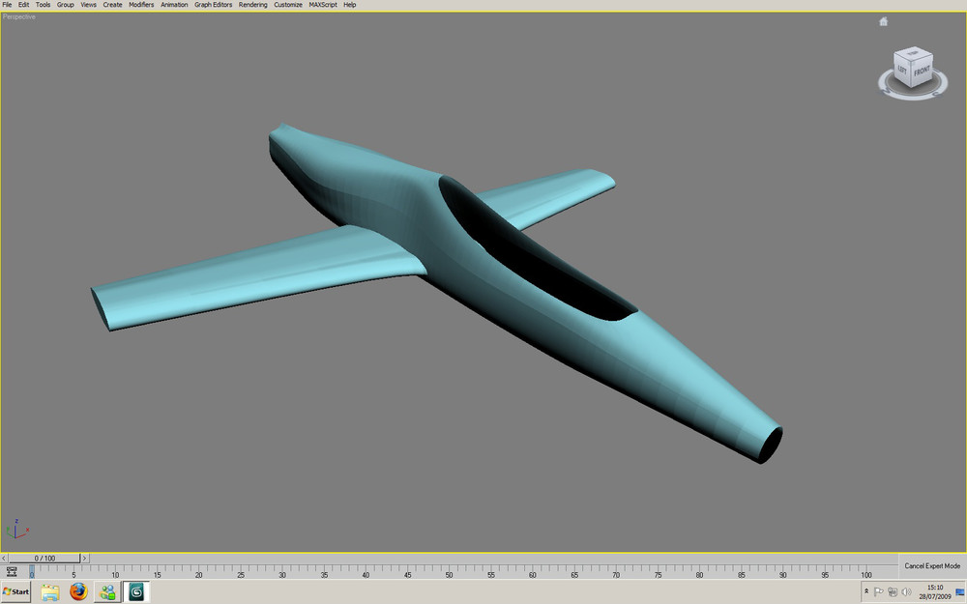Click the network tray icon
Viewport: 967px width, 604px height.
pyautogui.click(x=893, y=592)
